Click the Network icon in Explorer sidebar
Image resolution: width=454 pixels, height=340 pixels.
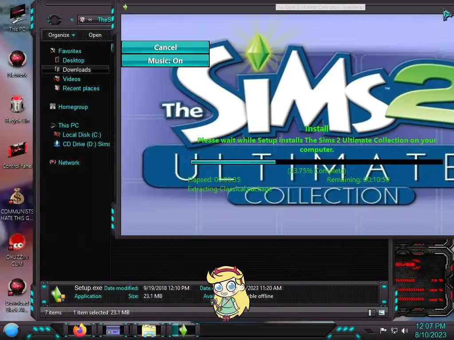[x=53, y=162]
